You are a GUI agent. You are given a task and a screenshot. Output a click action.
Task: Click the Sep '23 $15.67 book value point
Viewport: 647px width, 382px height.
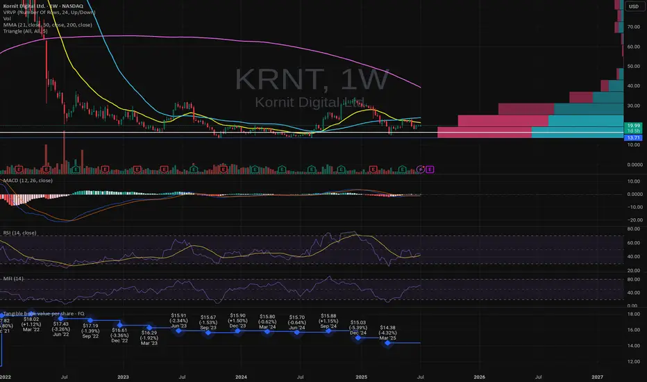(x=208, y=333)
